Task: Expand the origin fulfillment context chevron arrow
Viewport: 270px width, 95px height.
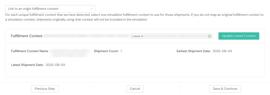Action: [92, 9]
